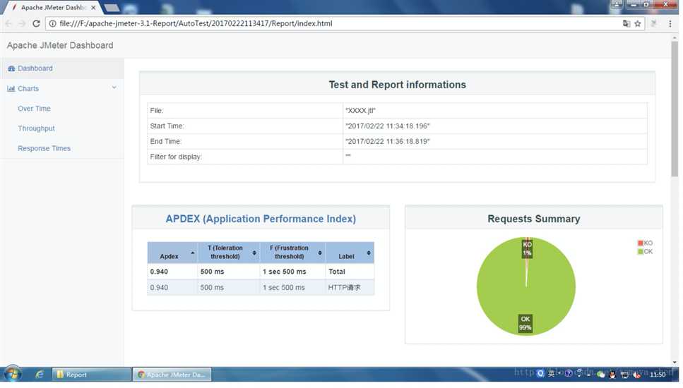
Task: Switch to the Apache JMeter Chrome taskbar button
Action: coord(172,375)
